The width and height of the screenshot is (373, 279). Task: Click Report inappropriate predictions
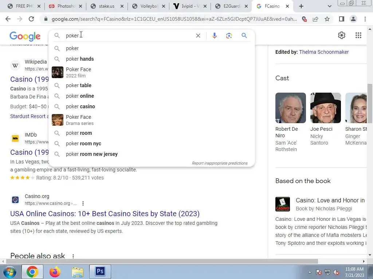[x=220, y=163]
